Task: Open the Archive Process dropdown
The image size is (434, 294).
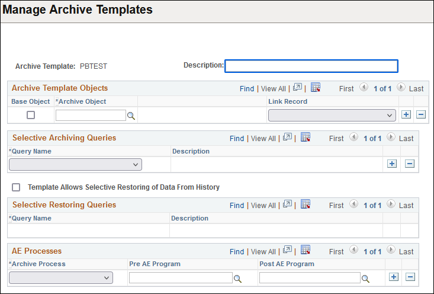Action: coord(61,277)
